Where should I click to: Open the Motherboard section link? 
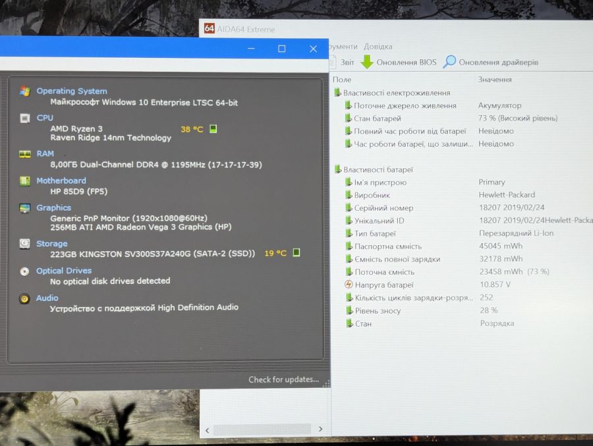coord(61,181)
